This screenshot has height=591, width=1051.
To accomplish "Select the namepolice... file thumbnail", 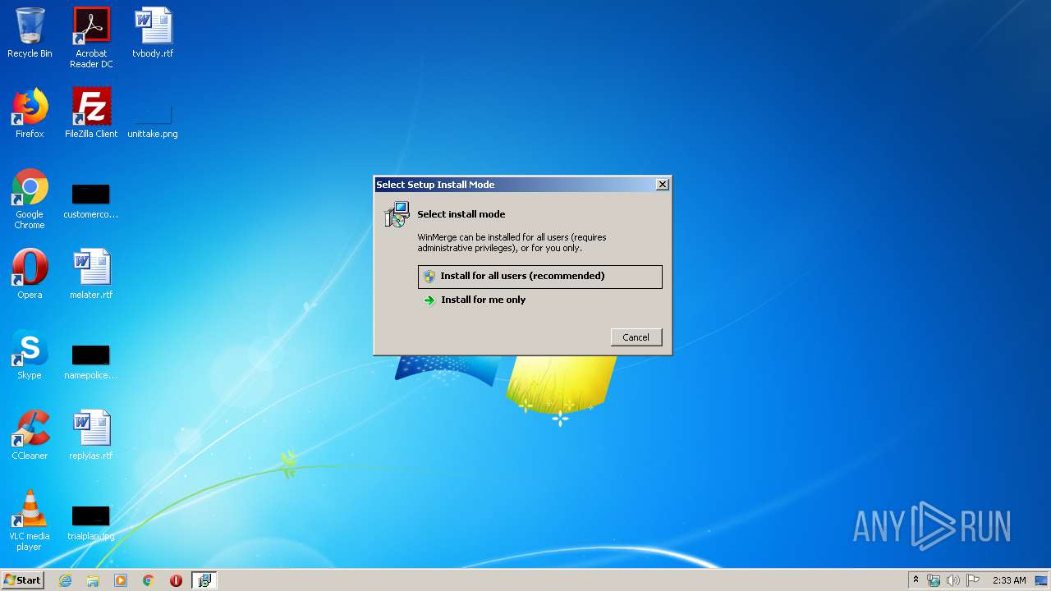I will coord(91,362).
